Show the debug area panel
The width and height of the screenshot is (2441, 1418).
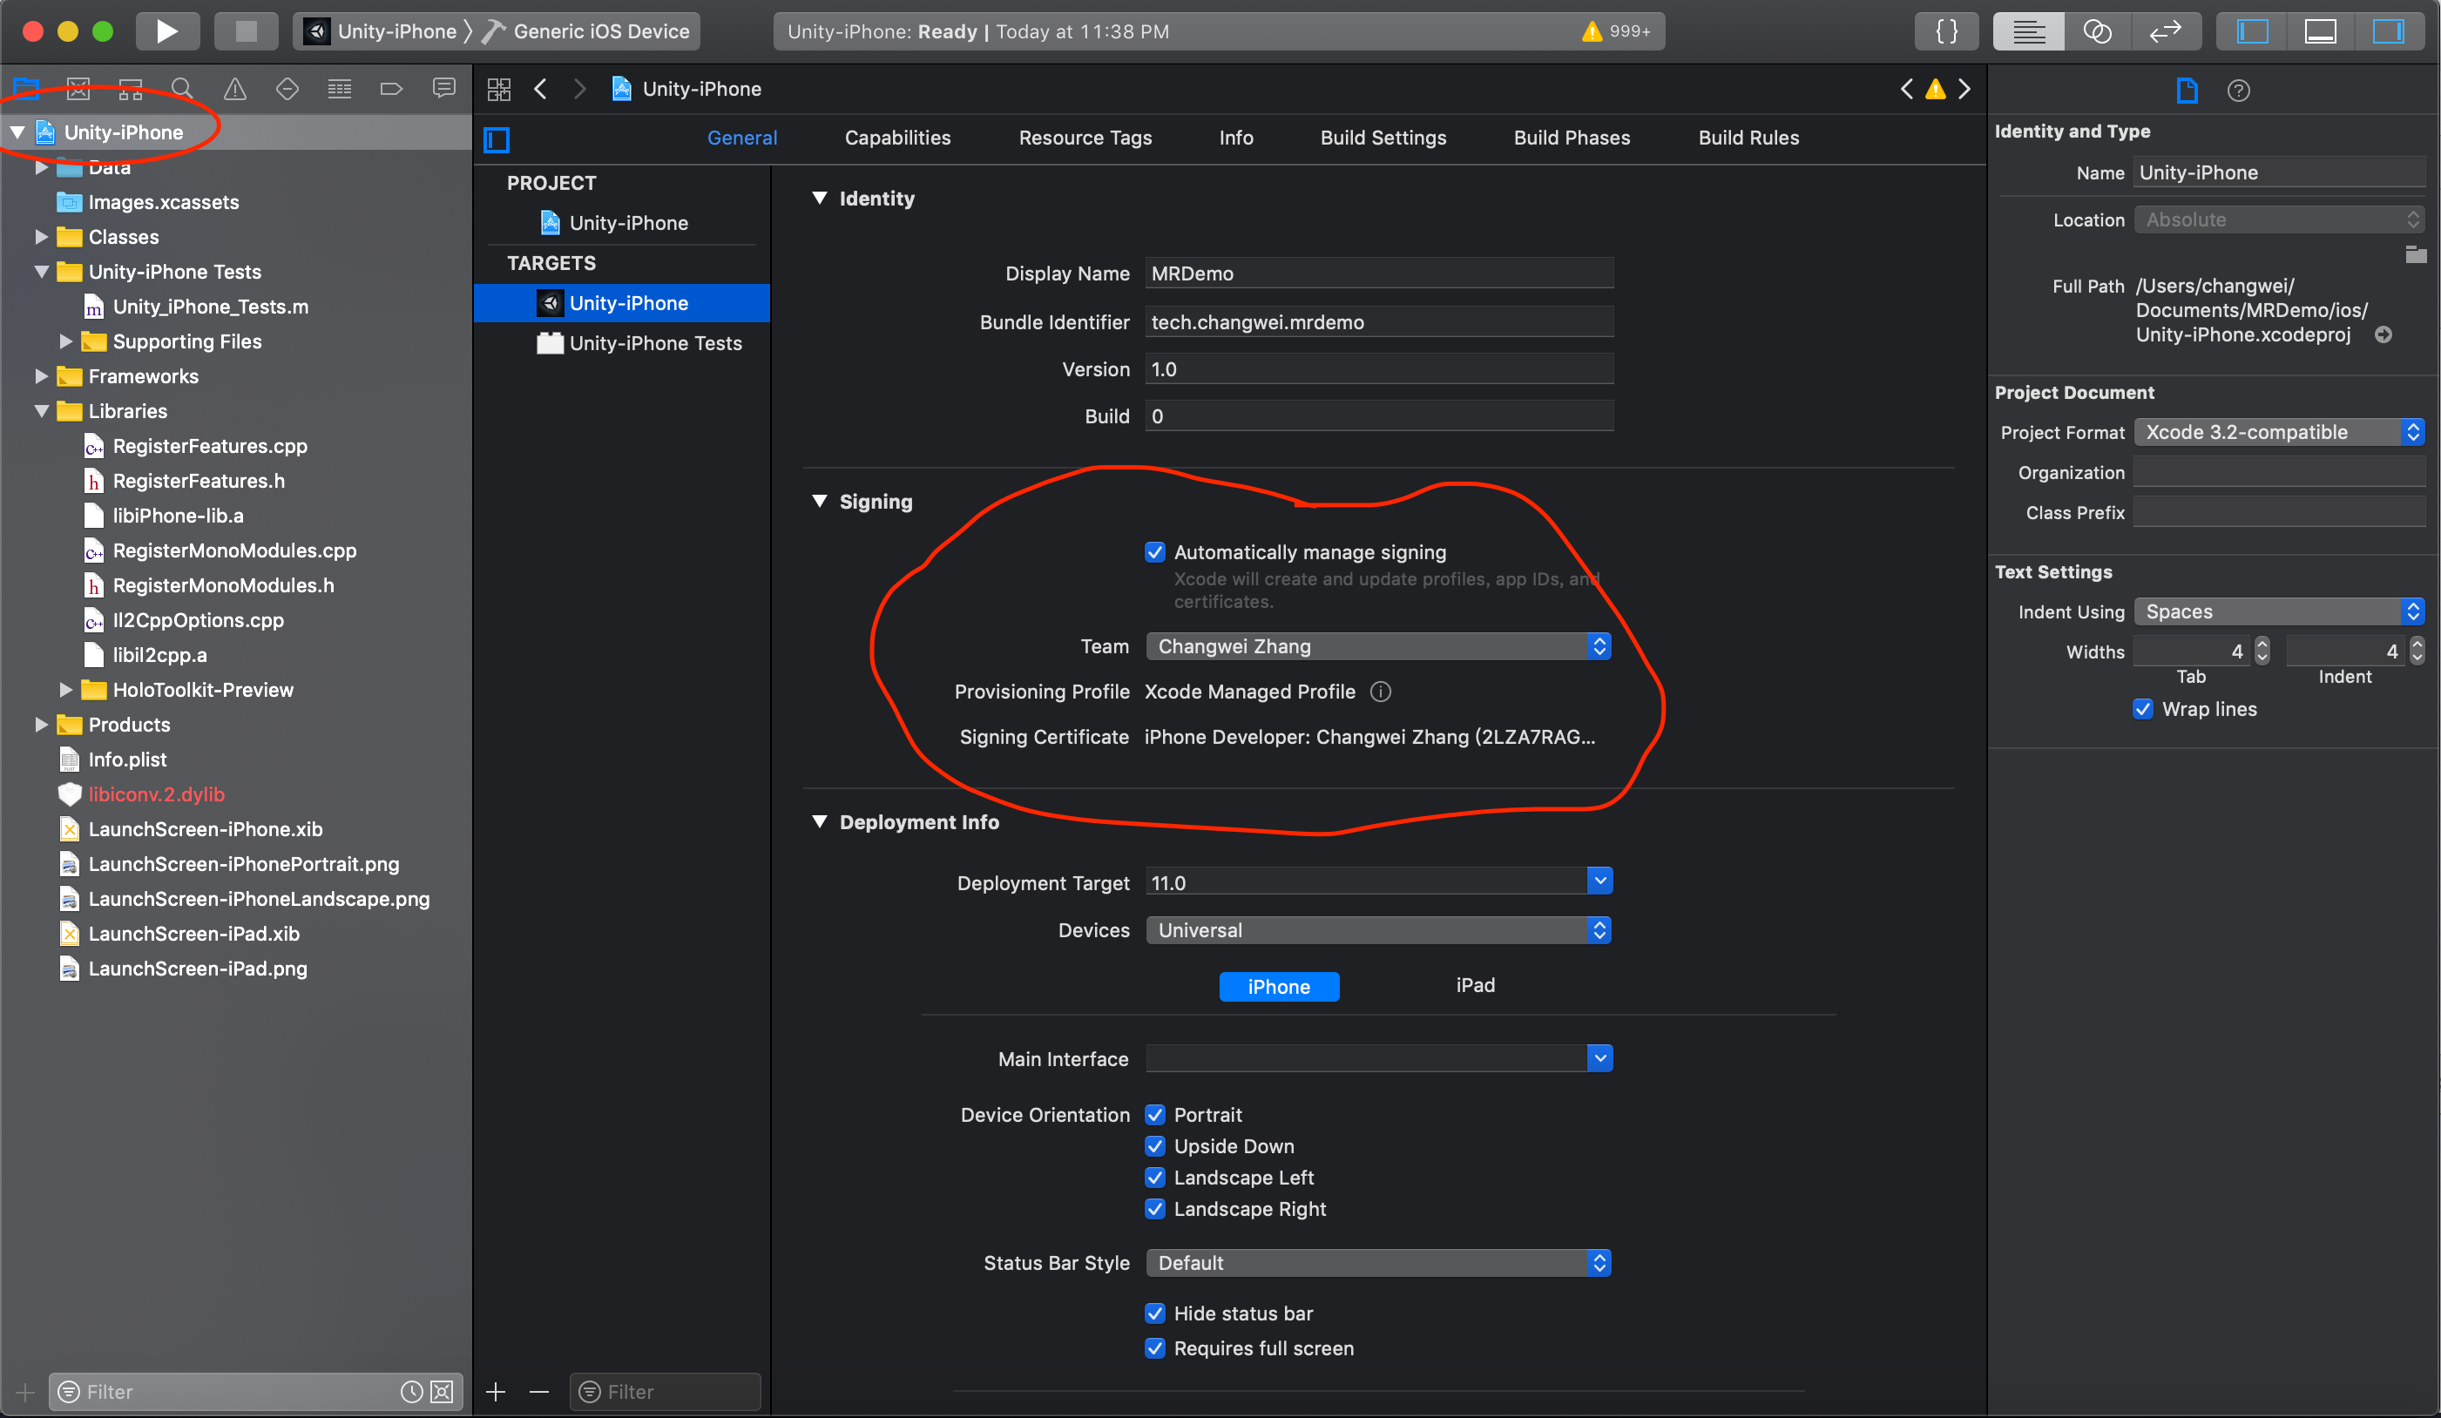tap(2321, 31)
